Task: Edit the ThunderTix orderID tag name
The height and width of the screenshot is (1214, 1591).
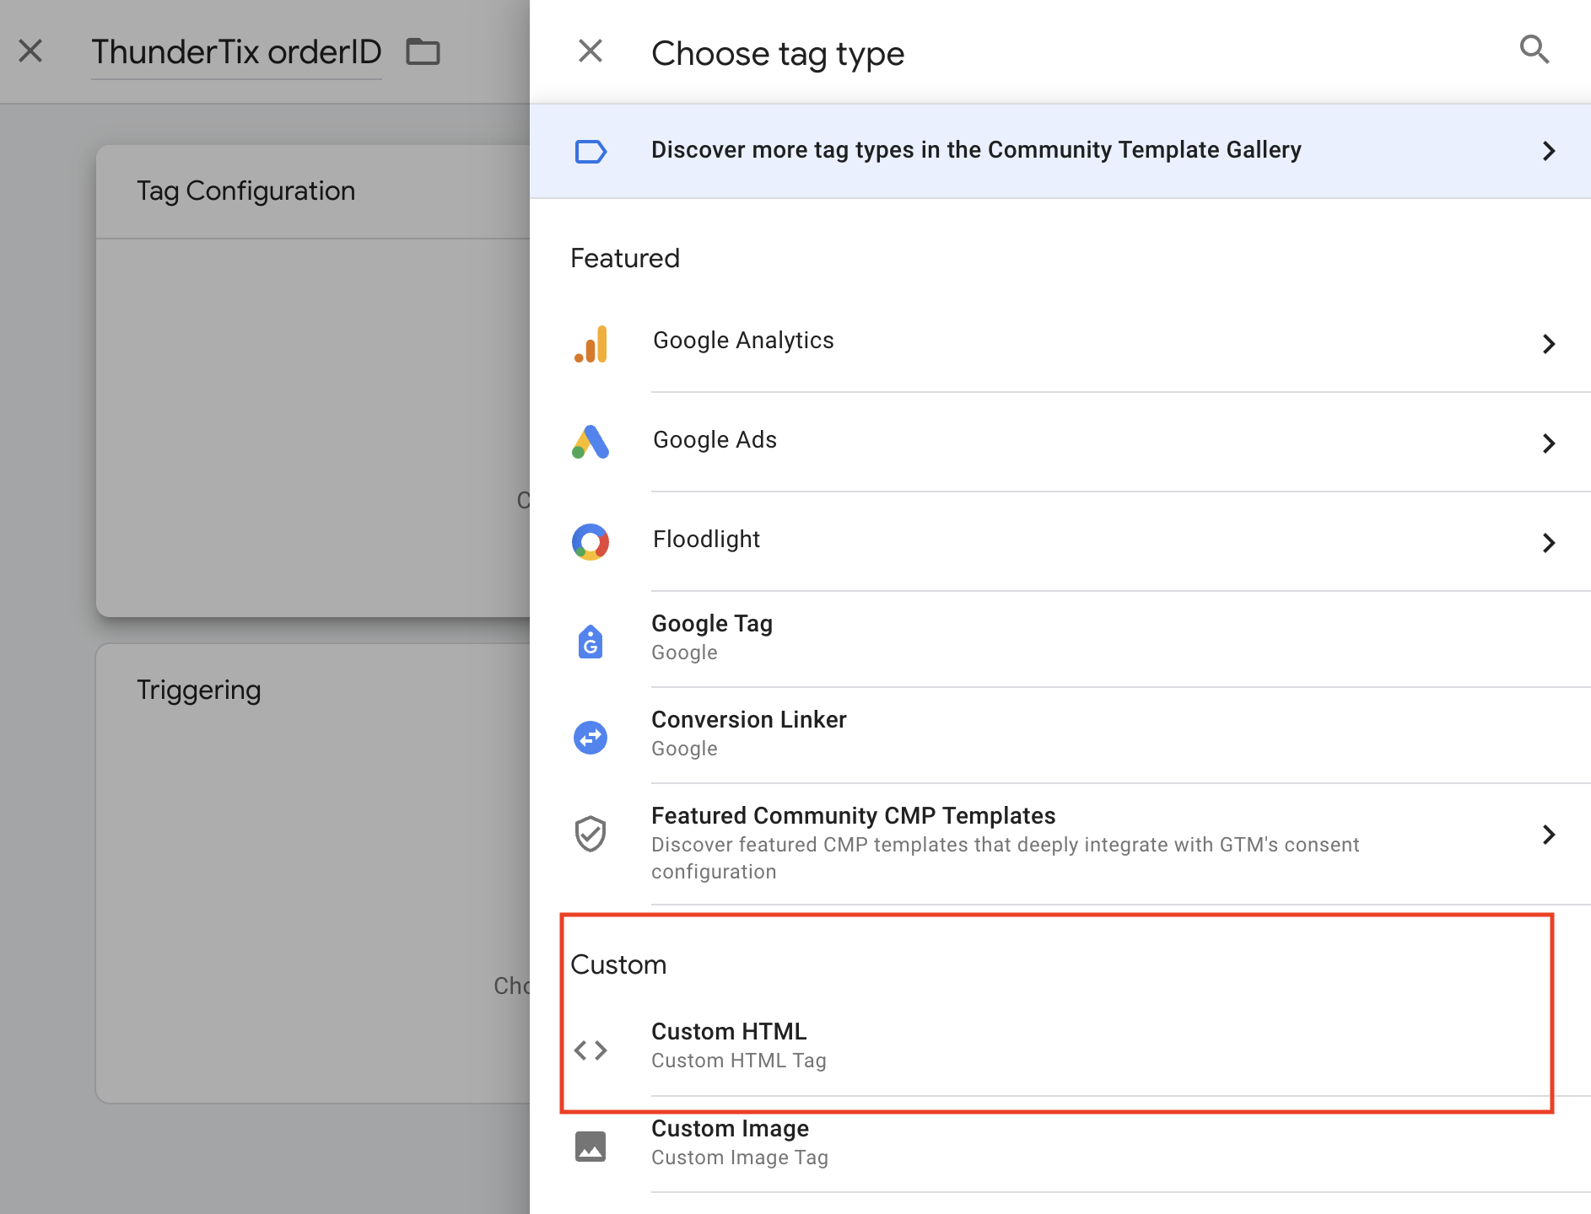Action: click(x=236, y=52)
